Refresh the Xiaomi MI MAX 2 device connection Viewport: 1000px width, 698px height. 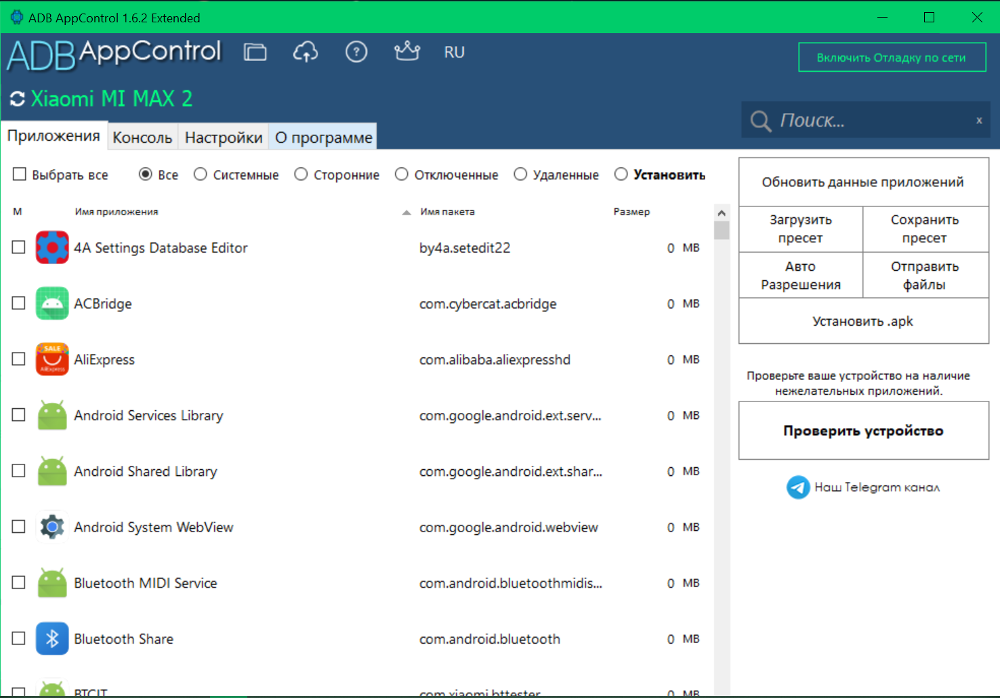pyautogui.click(x=18, y=100)
